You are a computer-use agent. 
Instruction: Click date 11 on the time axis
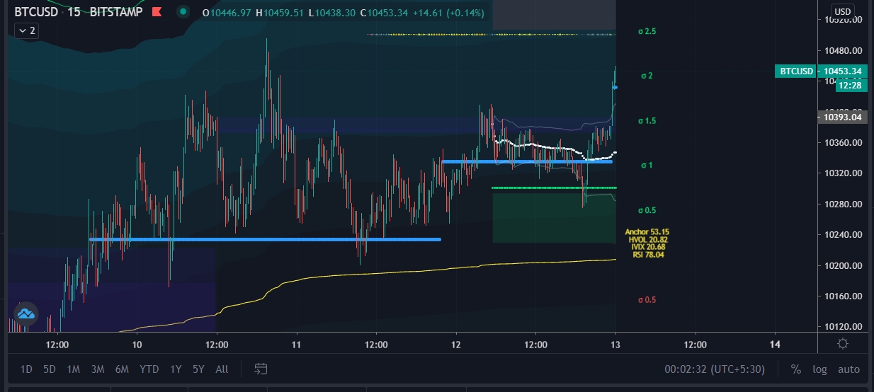(x=296, y=345)
